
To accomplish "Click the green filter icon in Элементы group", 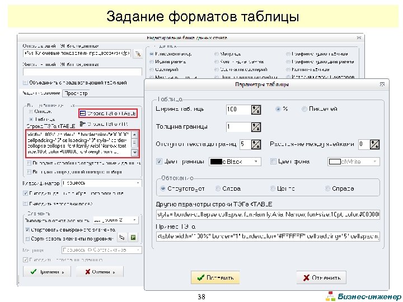I will (x=133, y=237).
